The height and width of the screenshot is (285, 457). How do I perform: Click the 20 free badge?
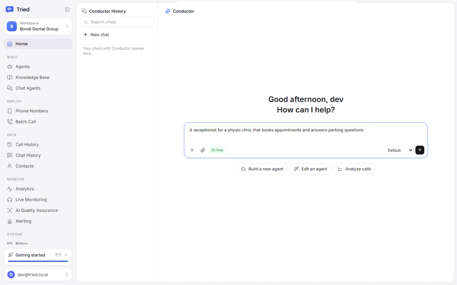217,150
